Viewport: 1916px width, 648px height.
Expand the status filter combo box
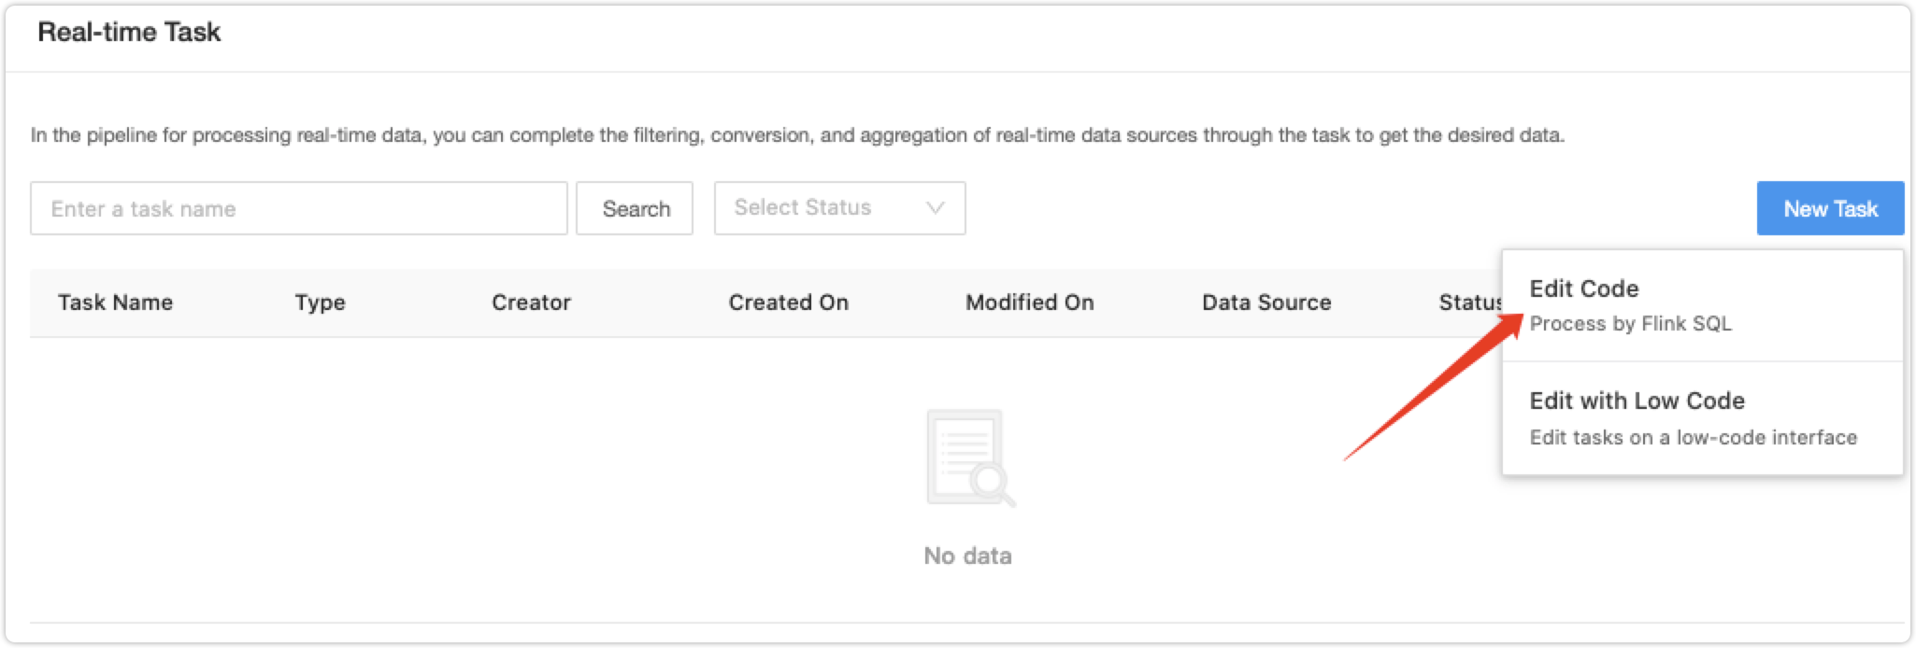[x=838, y=208]
